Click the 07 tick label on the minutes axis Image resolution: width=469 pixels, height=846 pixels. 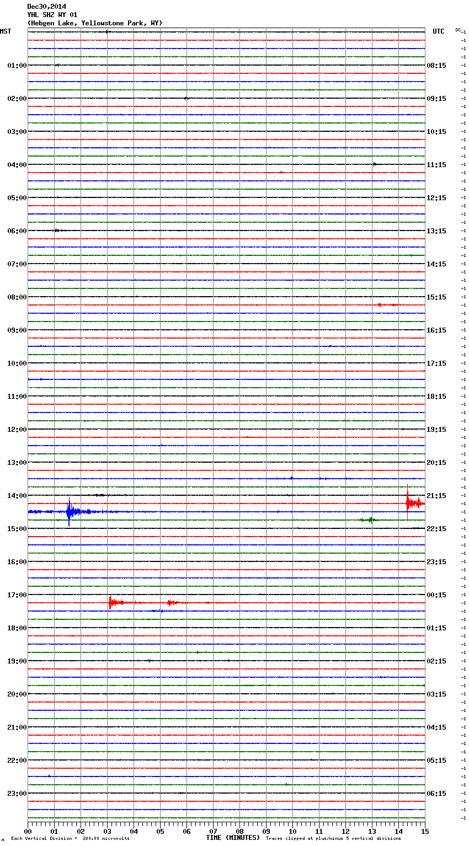click(x=213, y=831)
